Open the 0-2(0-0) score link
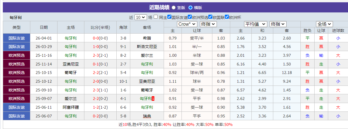 pyautogui.click(x=100, y=116)
